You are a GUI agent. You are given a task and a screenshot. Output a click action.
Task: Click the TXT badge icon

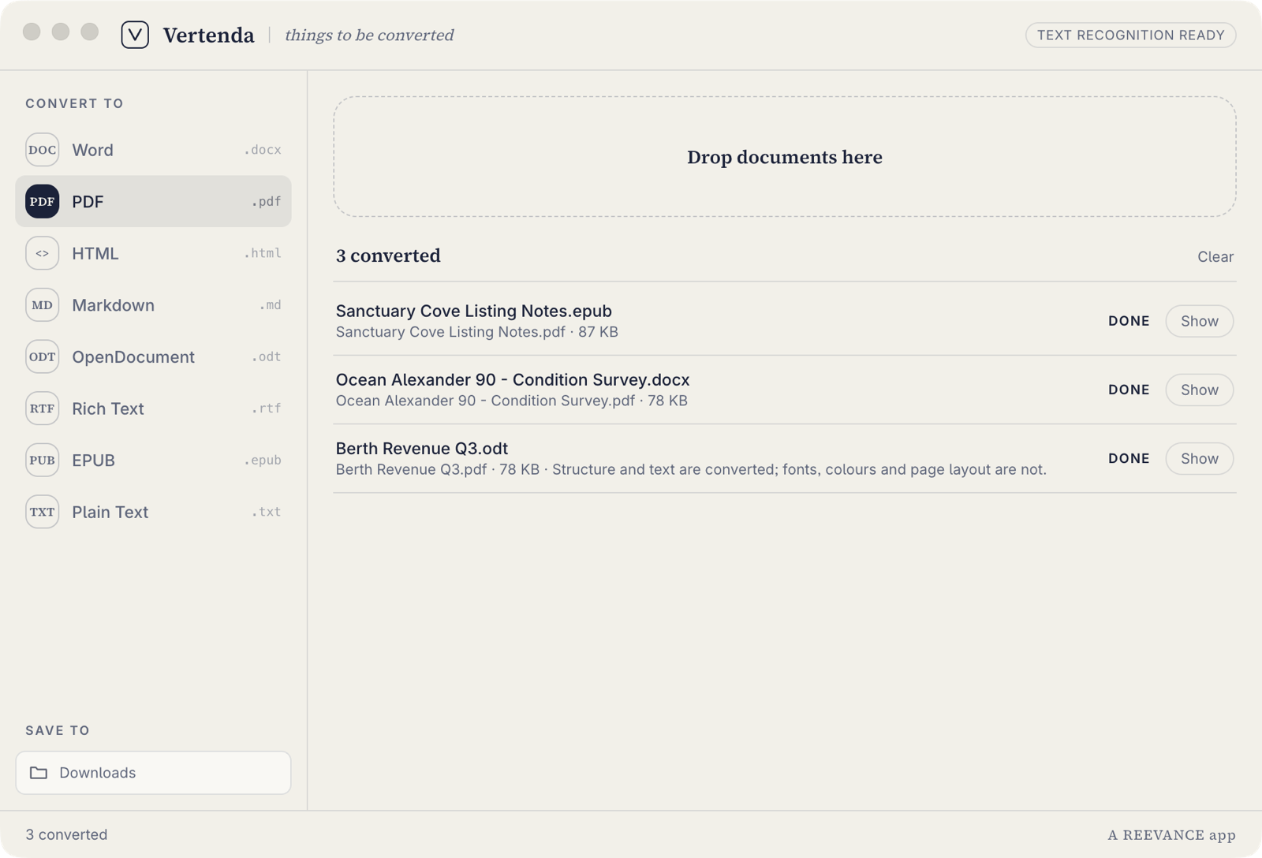(42, 512)
